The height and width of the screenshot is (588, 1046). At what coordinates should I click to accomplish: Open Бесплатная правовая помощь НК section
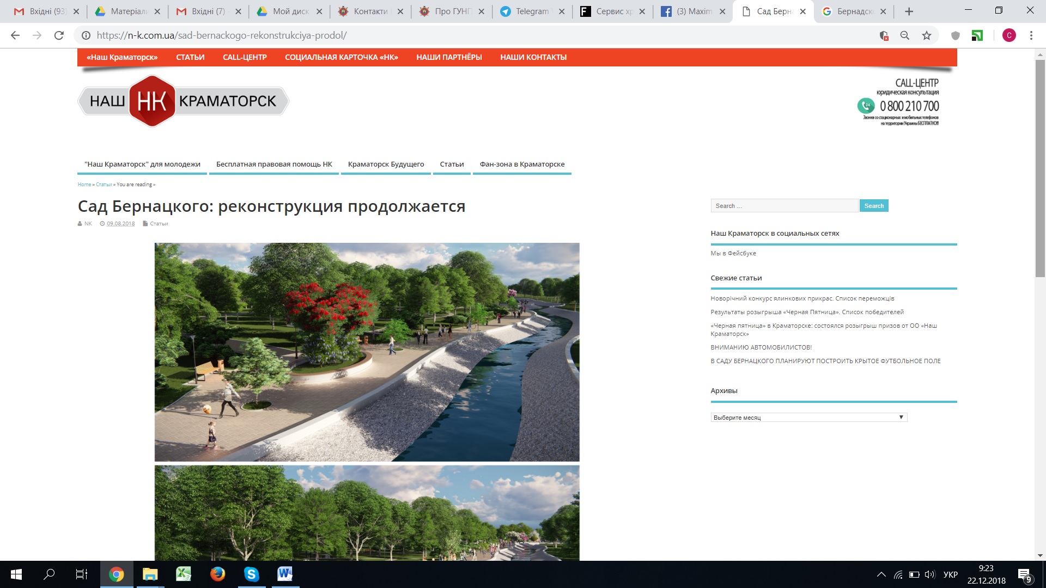(274, 164)
